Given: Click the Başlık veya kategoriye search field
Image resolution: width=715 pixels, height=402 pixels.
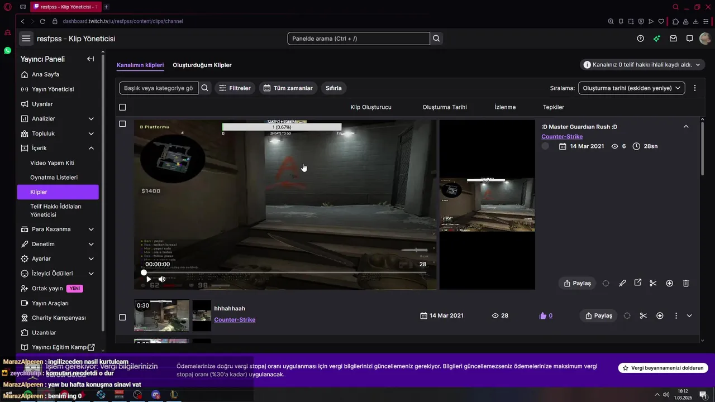Looking at the screenshot, I should point(159,88).
